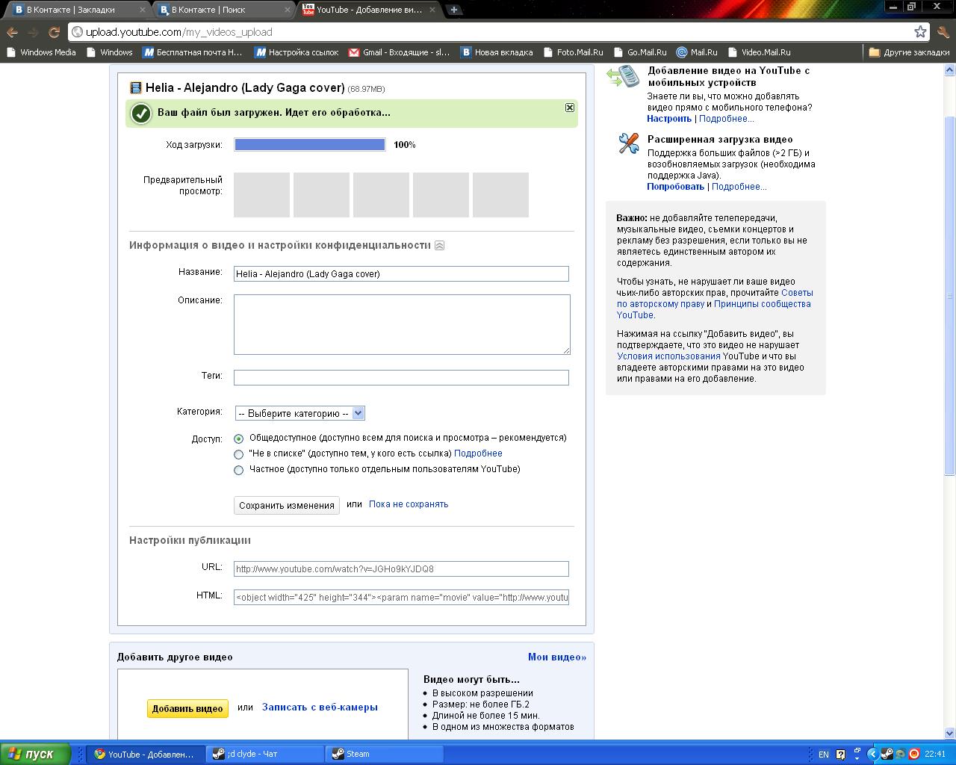Click the 'Название' title input field
The height and width of the screenshot is (765, 956).
(401, 274)
